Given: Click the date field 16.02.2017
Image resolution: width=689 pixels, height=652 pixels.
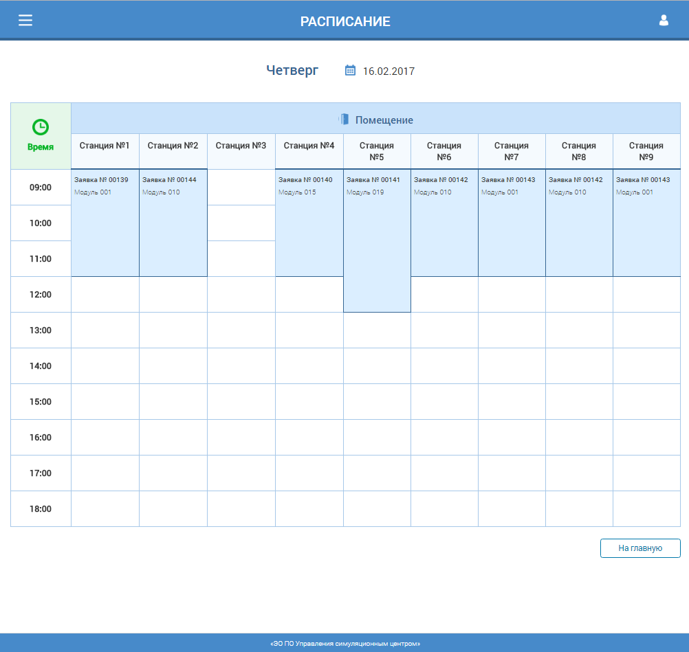Looking at the screenshot, I should click(389, 71).
